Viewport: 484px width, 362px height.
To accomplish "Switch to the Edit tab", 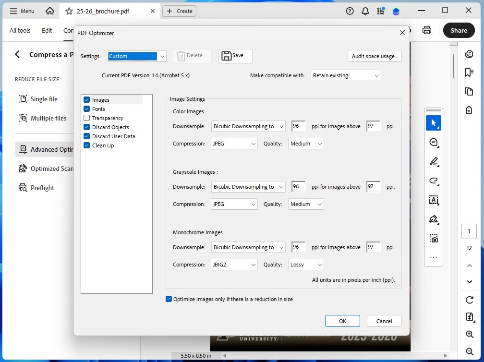I will 47,30.
